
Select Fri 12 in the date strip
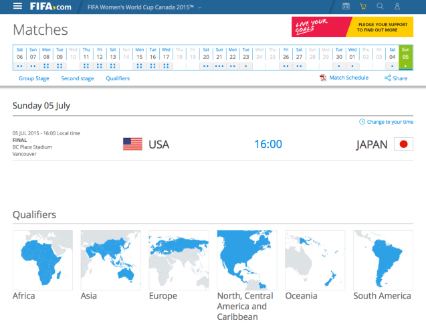[100, 58]
